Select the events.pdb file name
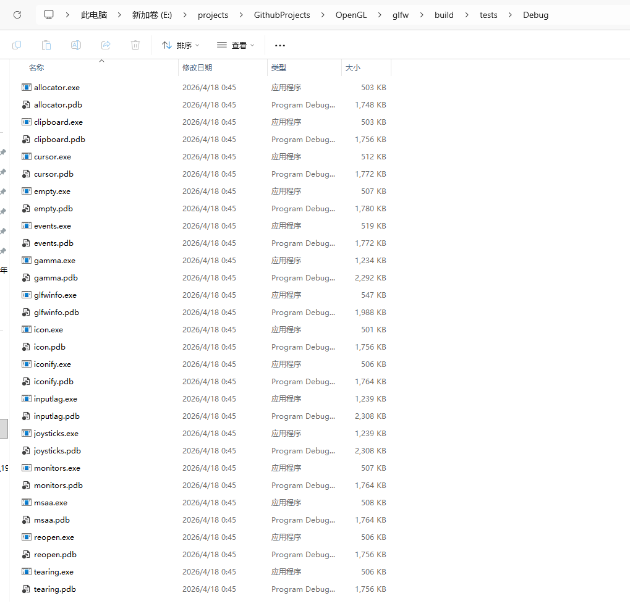 (54, 243)
